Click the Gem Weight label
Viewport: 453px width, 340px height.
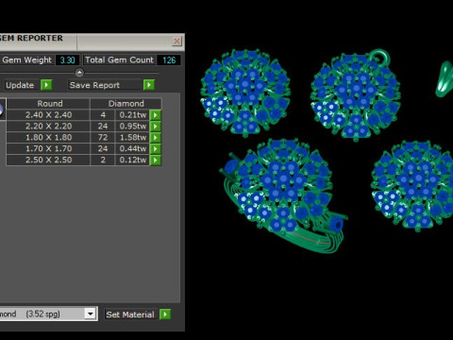click(x=26, y=59)
